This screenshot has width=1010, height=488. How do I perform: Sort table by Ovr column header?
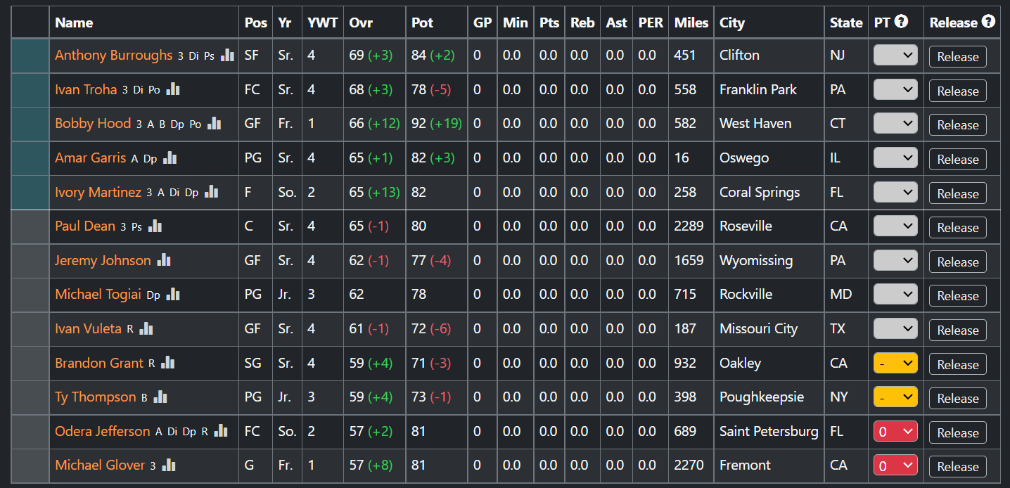(361, 23)
